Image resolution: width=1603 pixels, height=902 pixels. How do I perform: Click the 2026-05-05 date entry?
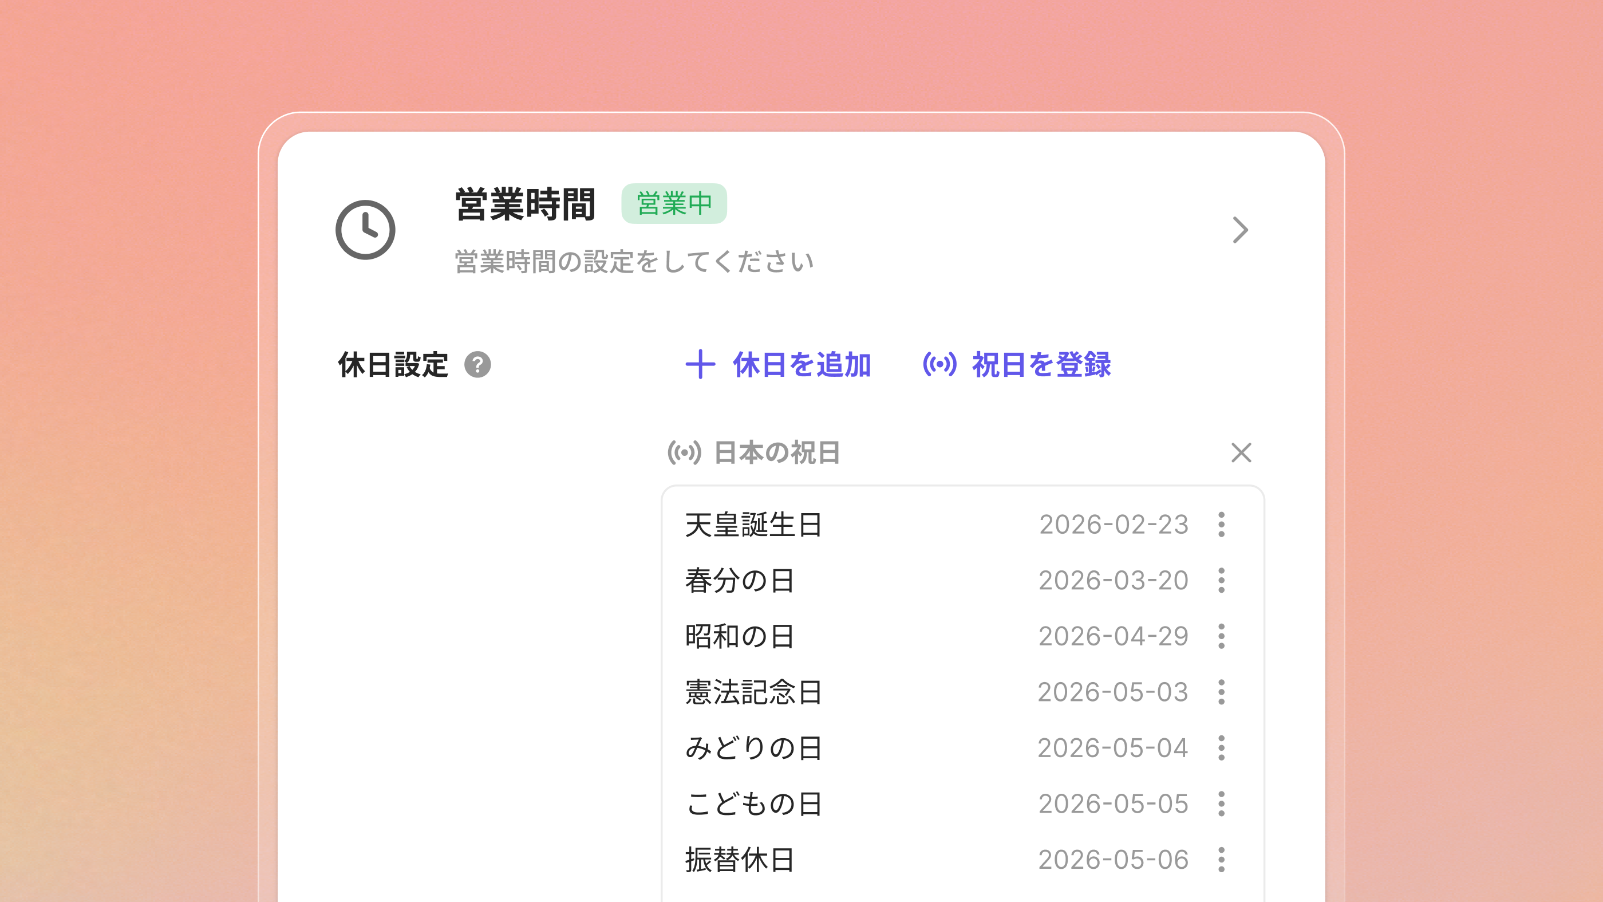point(1112,803)
